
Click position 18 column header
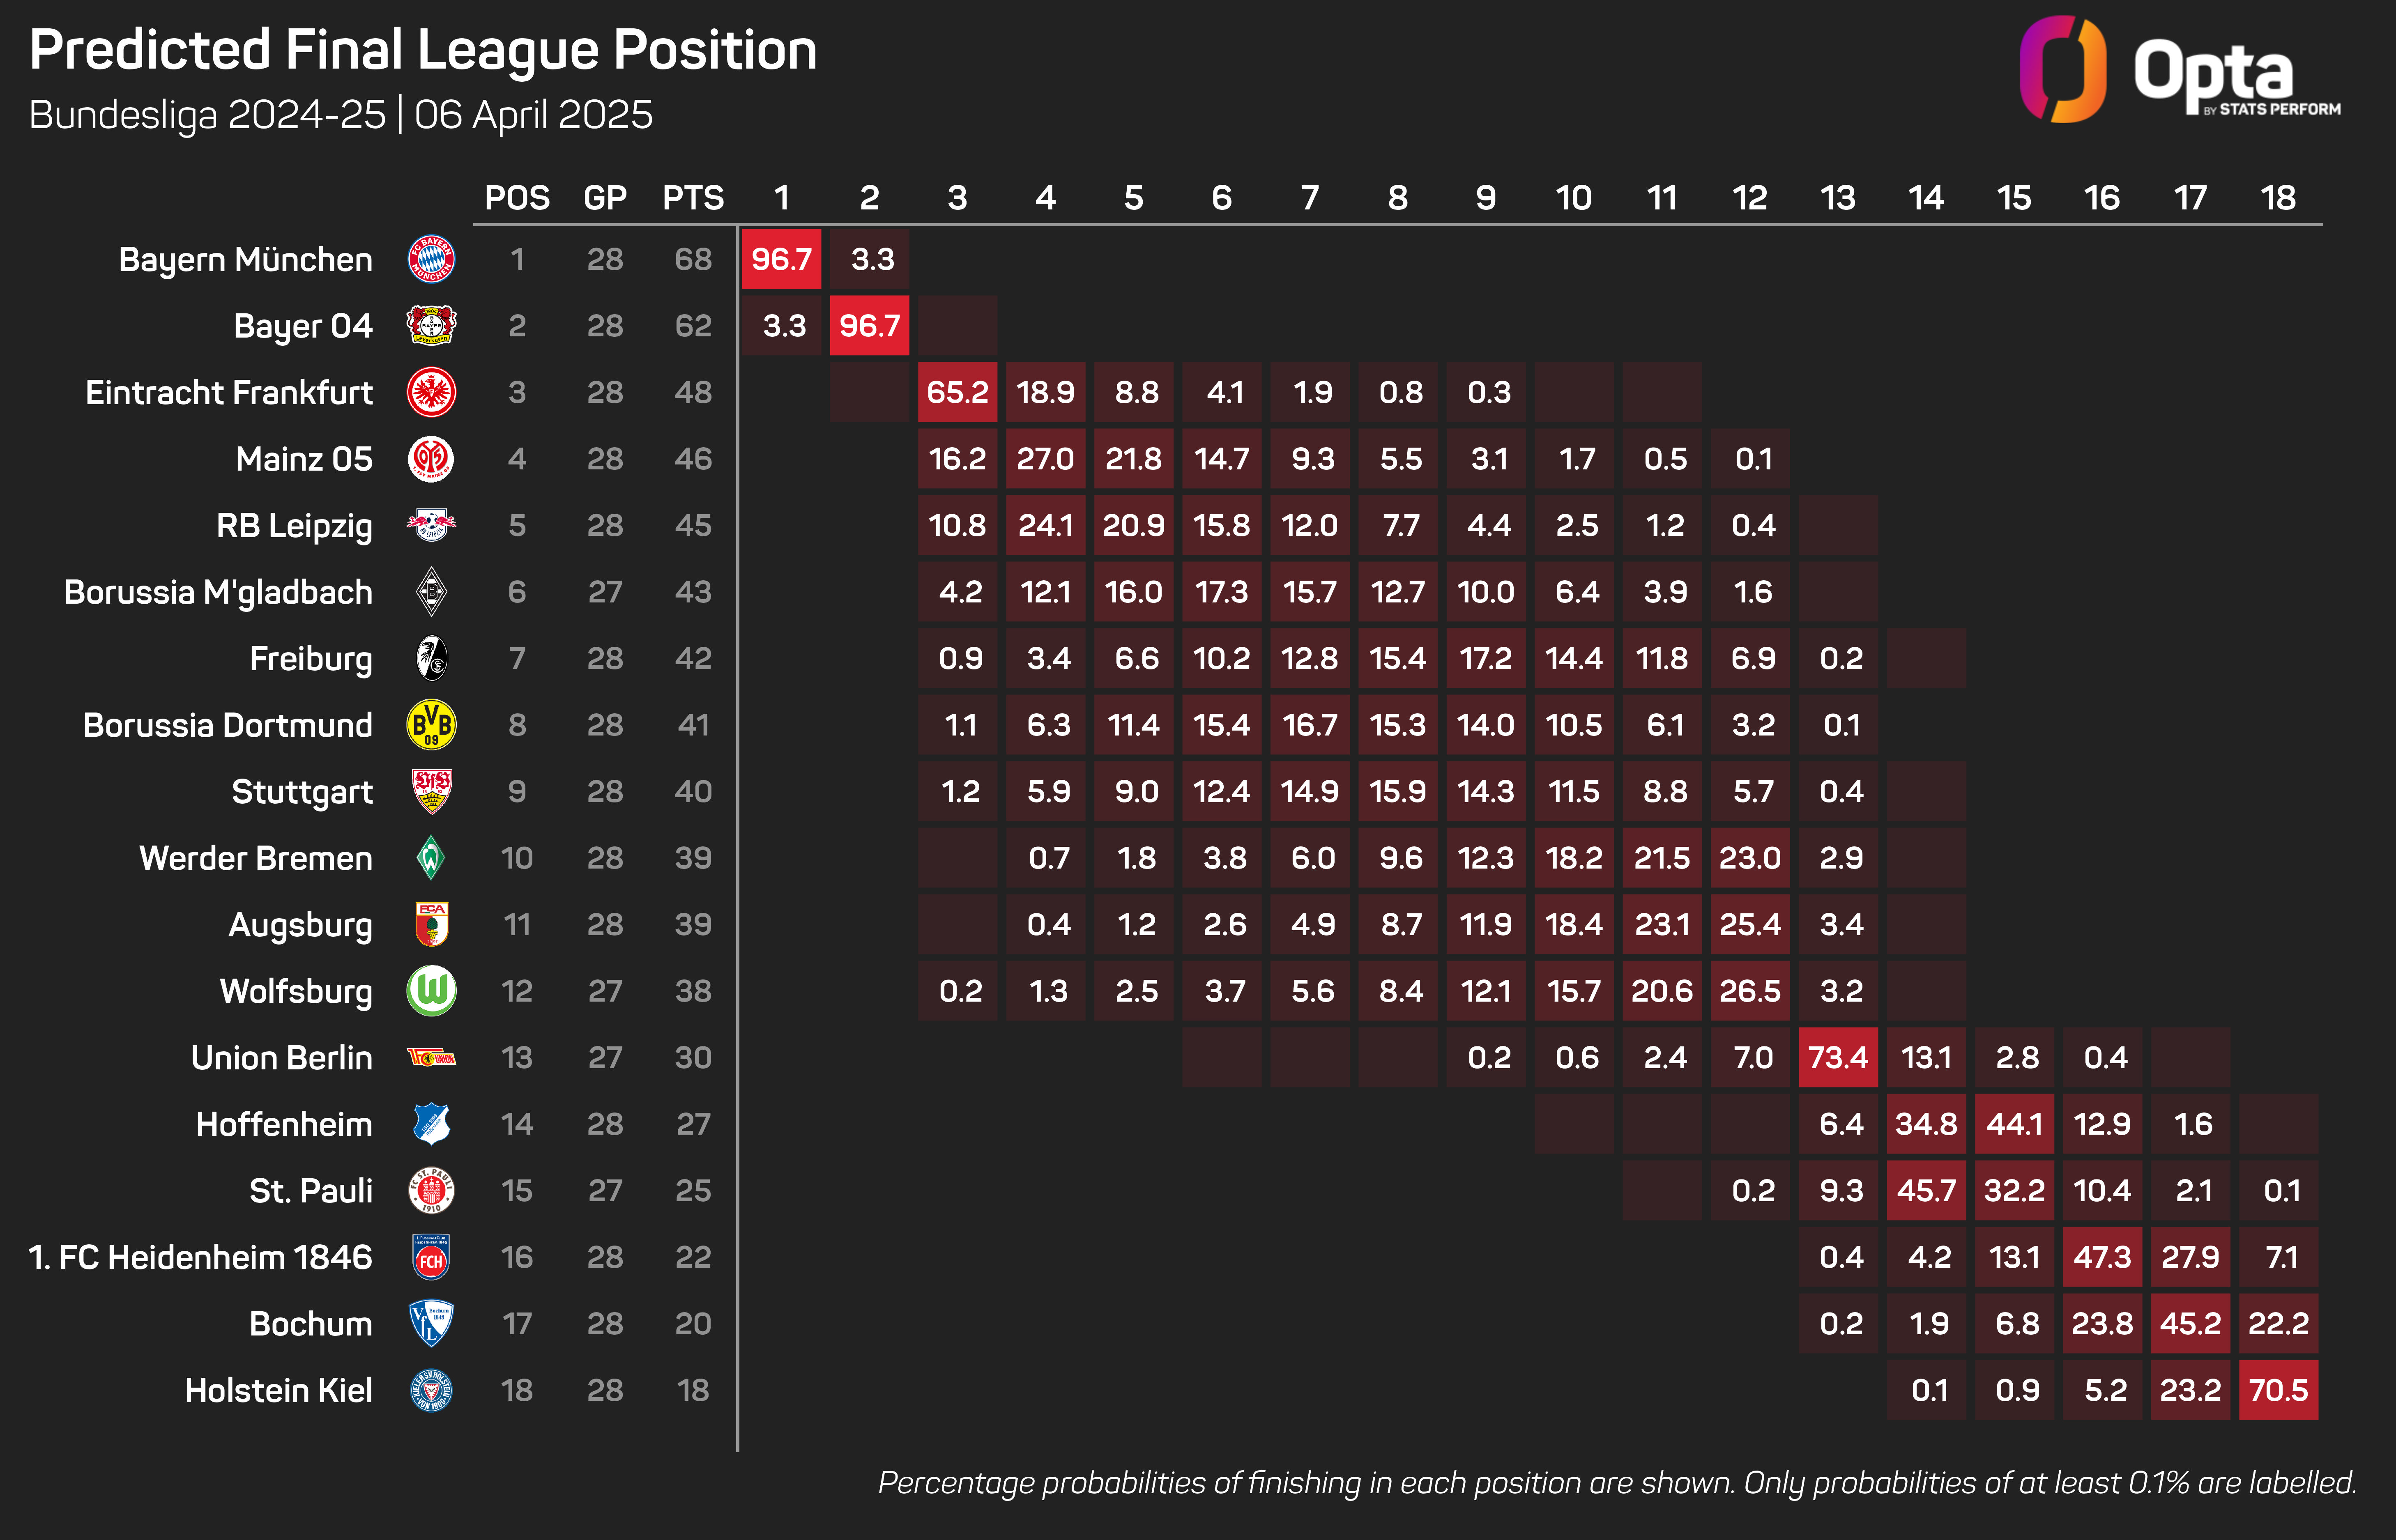[x=2278, y=198]
